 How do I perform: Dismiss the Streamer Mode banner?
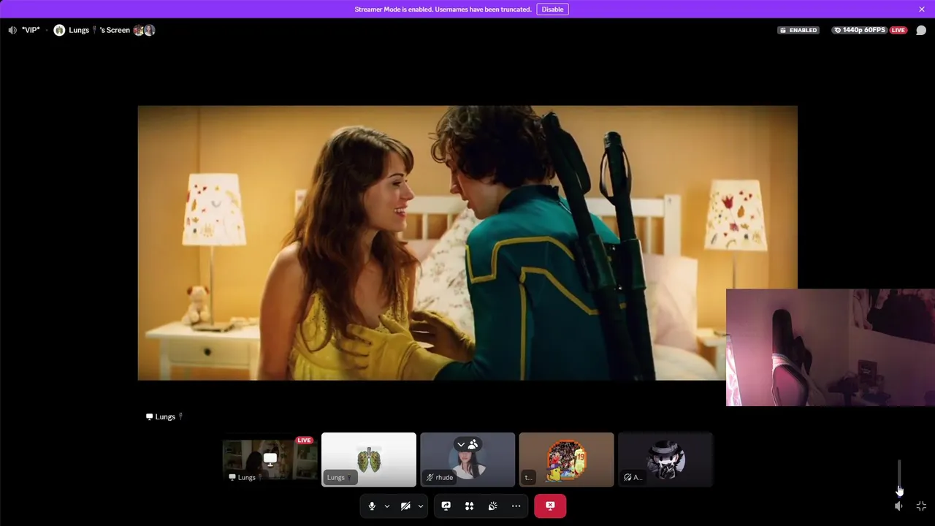(x=922, y=9)
